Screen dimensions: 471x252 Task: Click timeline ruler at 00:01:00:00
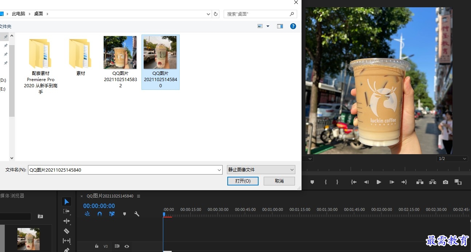pos(273,210)
